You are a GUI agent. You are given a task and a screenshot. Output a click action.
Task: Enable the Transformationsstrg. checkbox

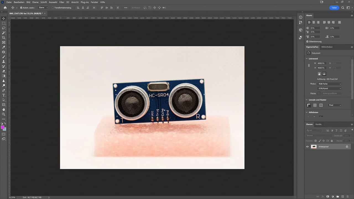coord(53,8)
